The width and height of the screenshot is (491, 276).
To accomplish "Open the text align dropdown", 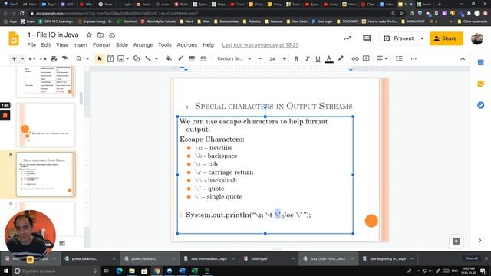I will pos(382,58).
